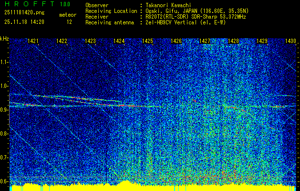Select the observer name Takanori Kawachi
The width and height of the screenshot is (300, 191).
point(168,5)
